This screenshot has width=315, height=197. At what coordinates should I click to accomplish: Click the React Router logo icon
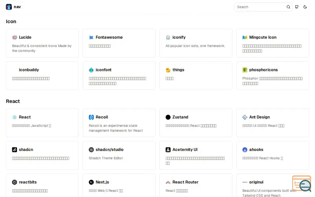168,182
